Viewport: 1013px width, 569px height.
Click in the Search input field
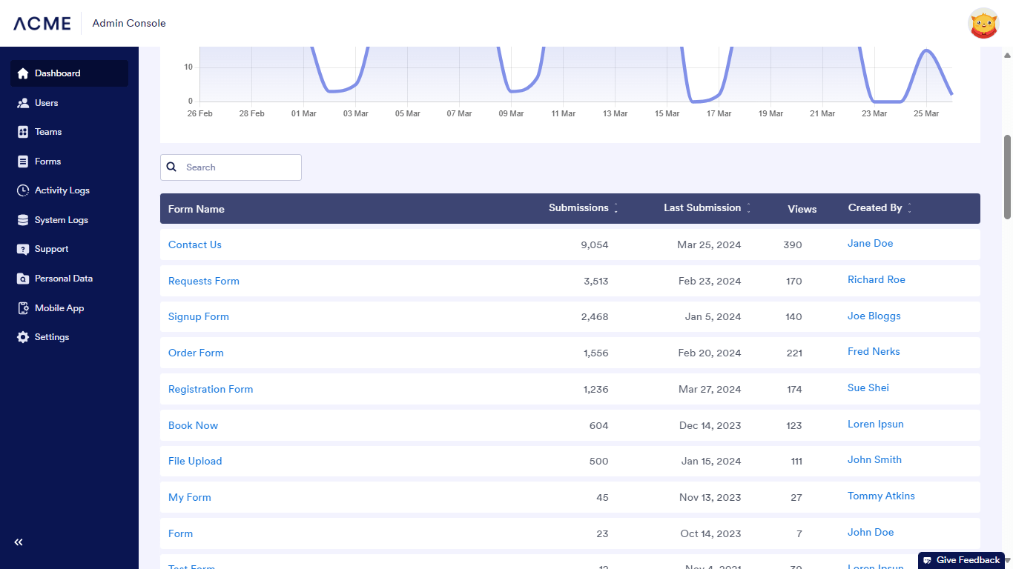click(x=239, y=167)
